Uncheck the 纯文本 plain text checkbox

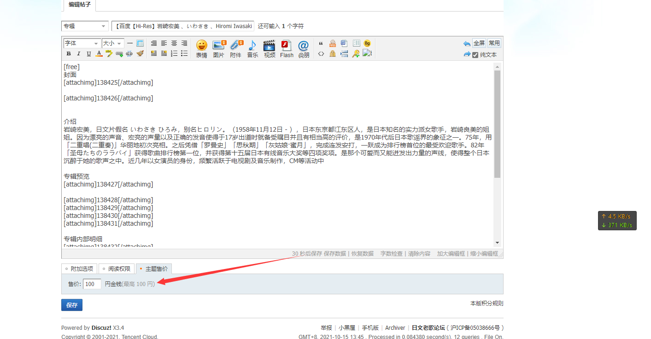point(475,55)
